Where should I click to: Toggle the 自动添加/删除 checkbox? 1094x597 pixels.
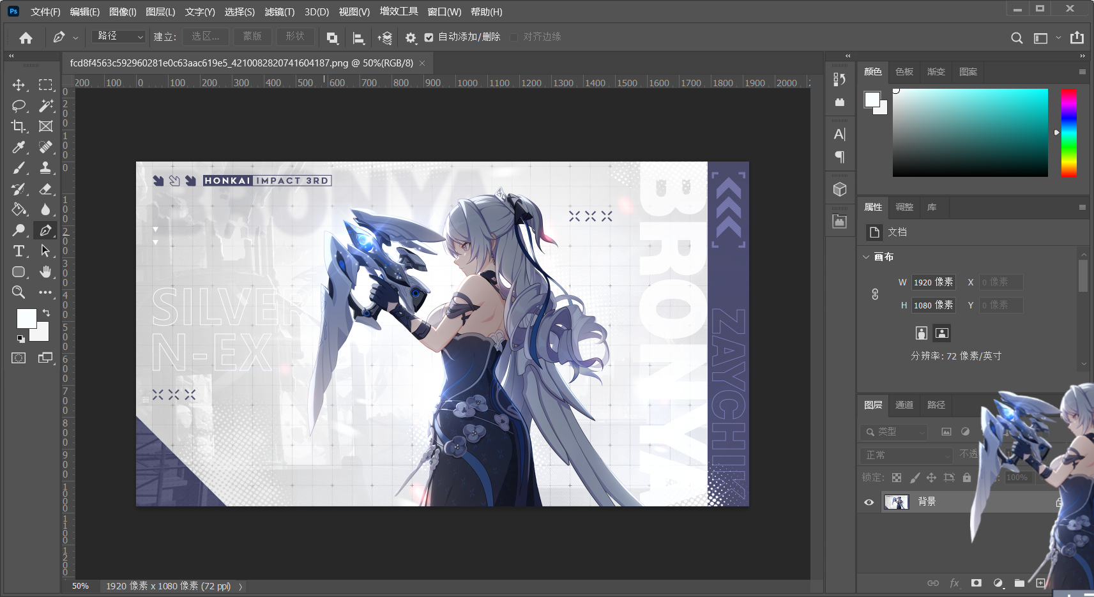[429, 37]
